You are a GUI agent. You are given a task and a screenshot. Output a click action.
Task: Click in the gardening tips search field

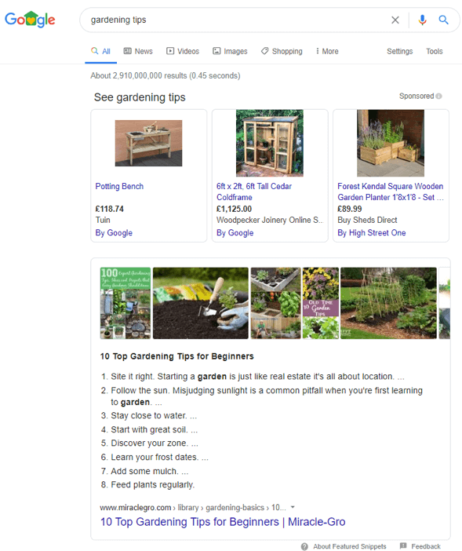[x=235, y=20]
